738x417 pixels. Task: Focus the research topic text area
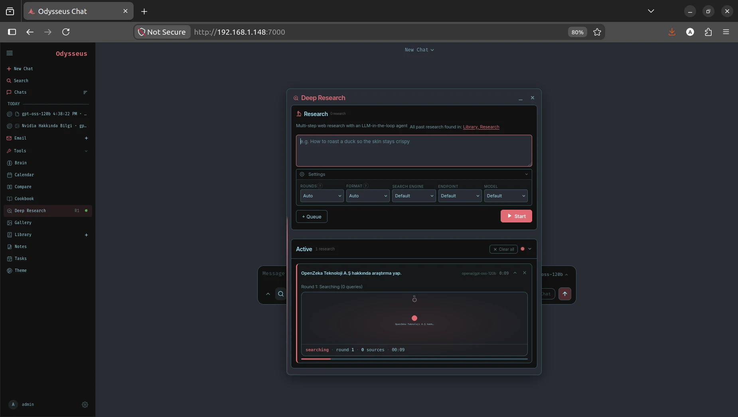pyautogui.click(x=414, y=151)
